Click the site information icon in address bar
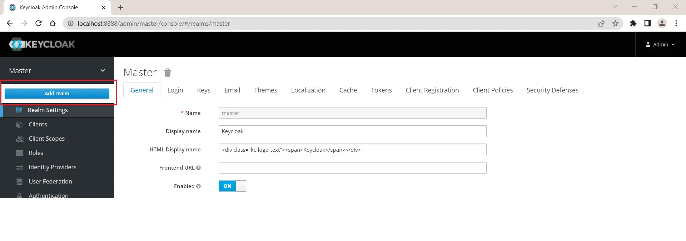The image size is (686, 241). (70, 23)
